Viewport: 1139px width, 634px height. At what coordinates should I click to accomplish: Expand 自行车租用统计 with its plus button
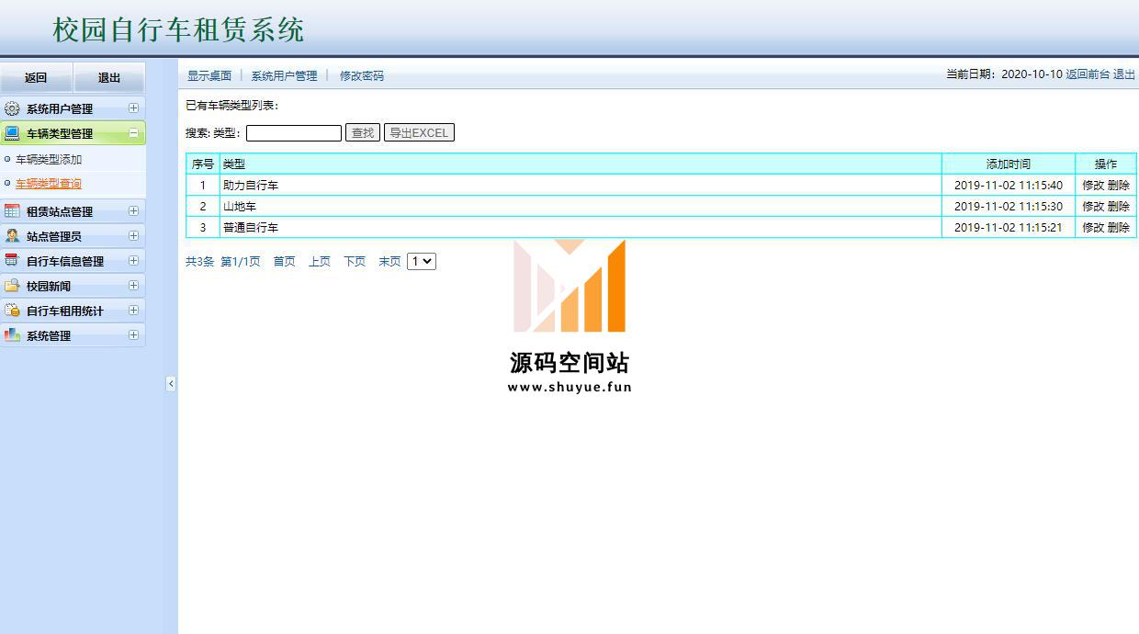(133, 310)
